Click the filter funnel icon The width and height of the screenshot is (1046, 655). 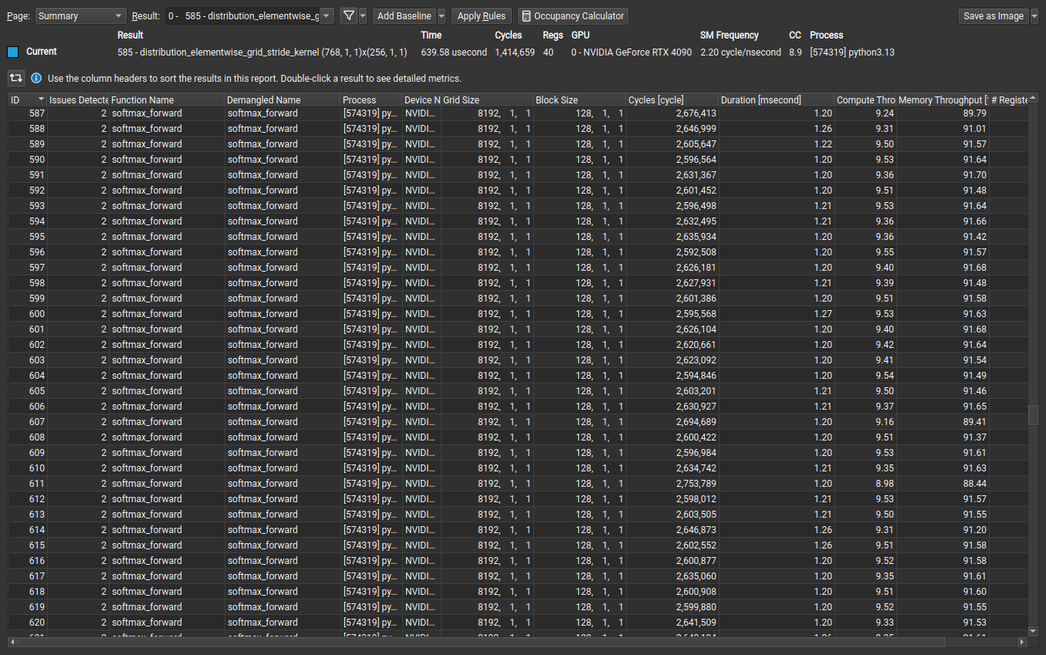pyautogui.click(x=348, y=15)
